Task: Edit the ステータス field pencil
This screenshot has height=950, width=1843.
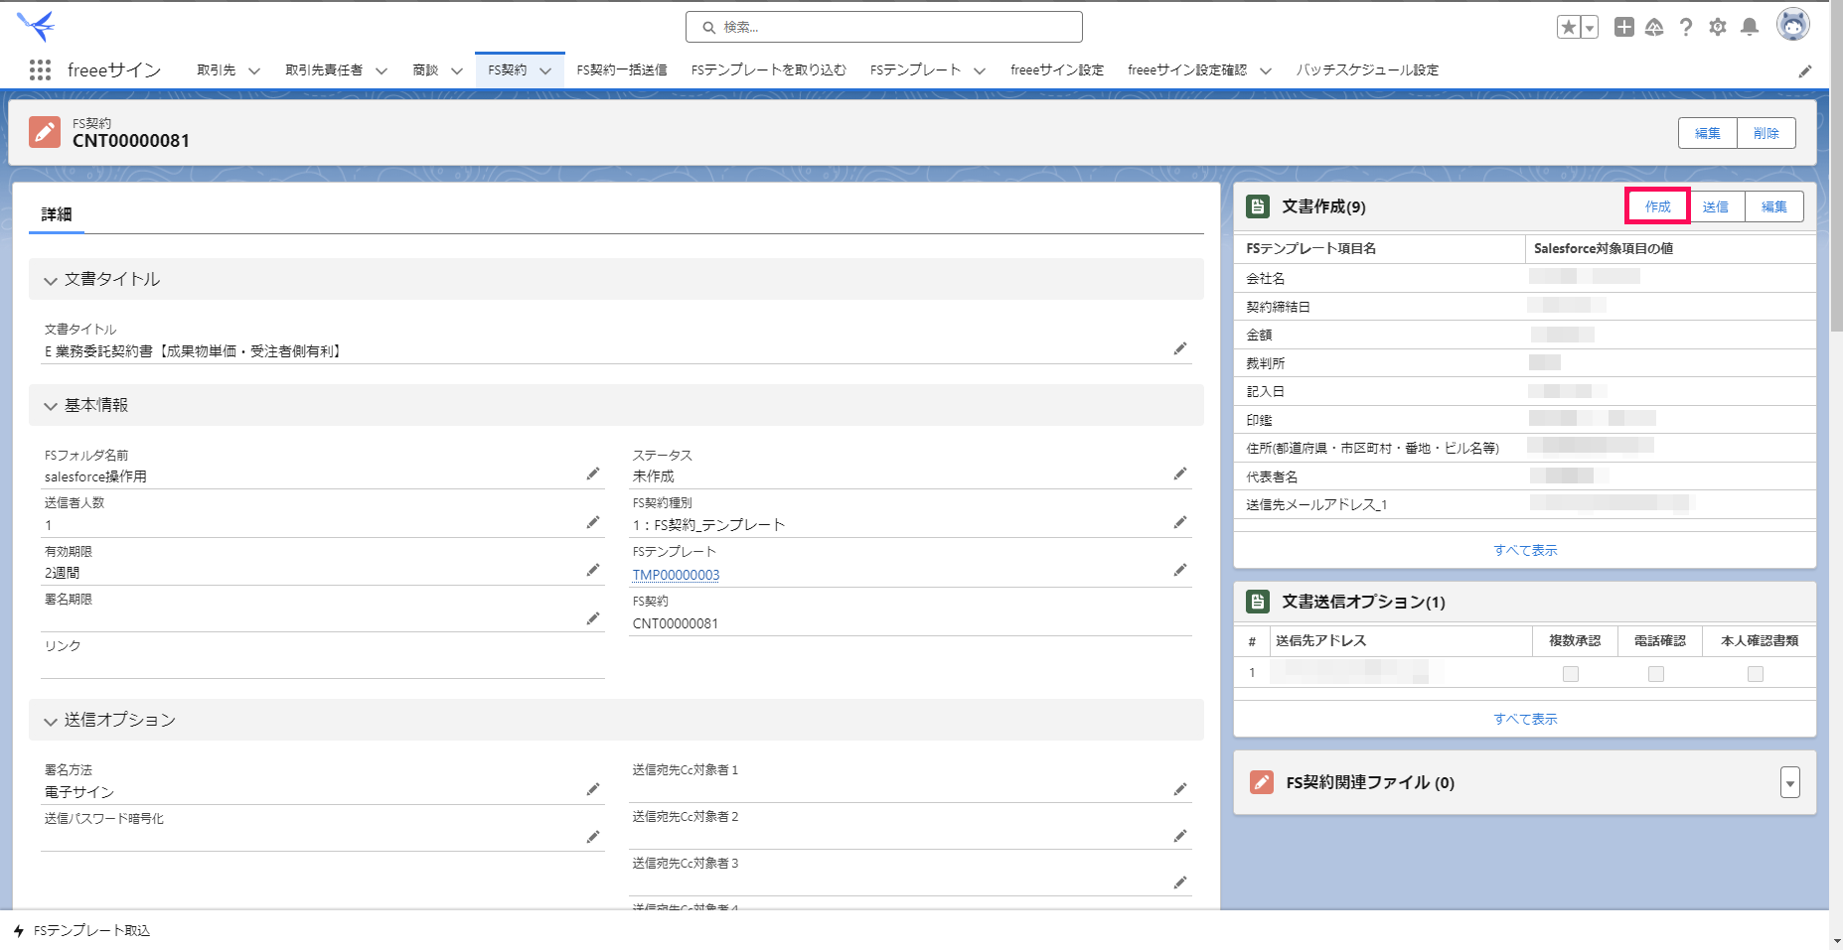Action: tap(1180, 474)
